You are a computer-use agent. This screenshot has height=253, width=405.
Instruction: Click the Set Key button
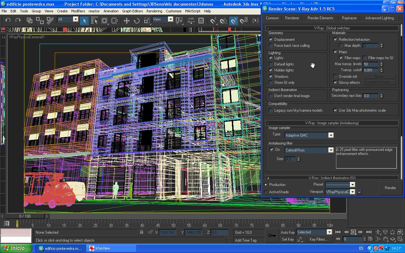coord(288,239)
